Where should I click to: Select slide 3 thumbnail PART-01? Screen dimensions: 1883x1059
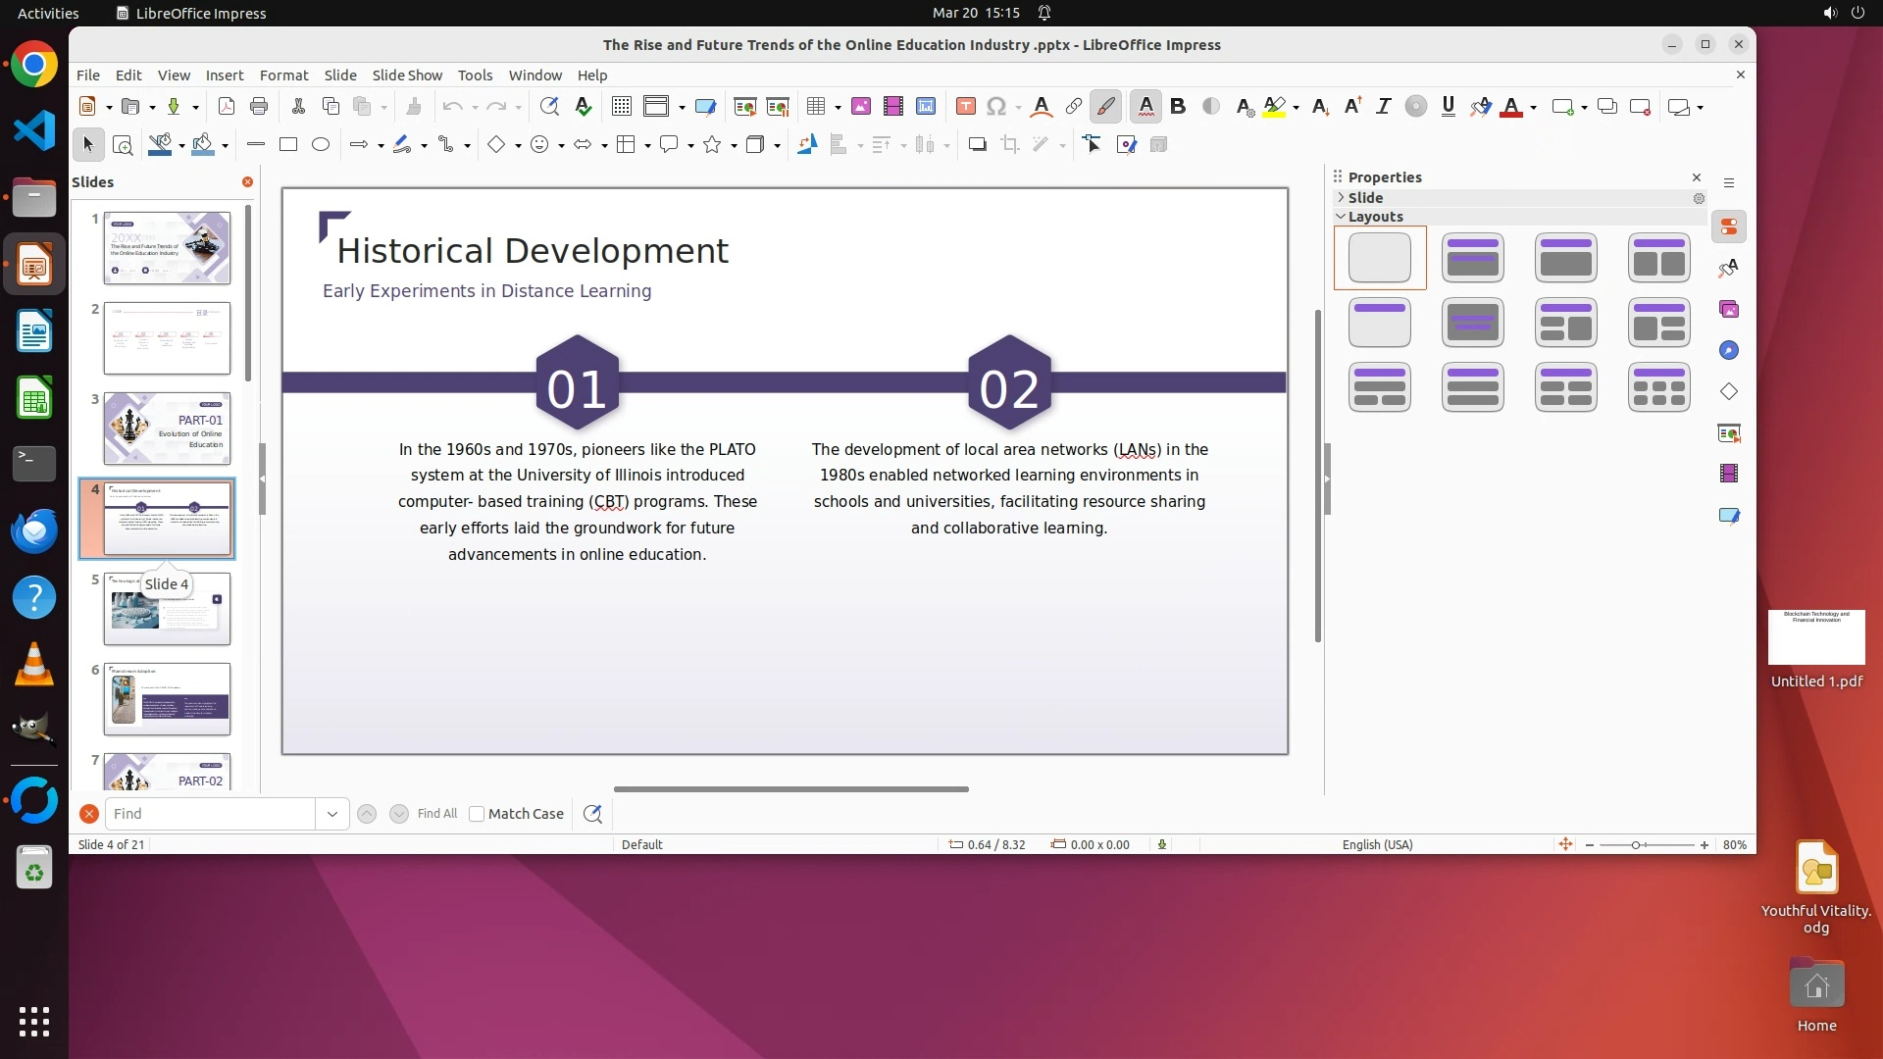click(167, 429)
